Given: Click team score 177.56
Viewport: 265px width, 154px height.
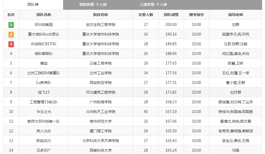Looking at the screenshot, I should pos(171,73).
